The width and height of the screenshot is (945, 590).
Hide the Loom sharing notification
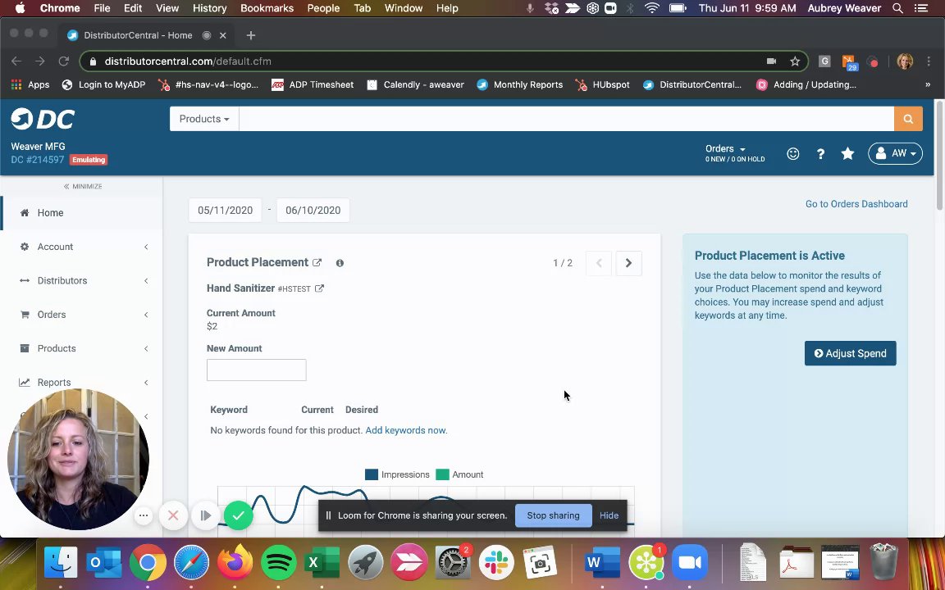609,515
